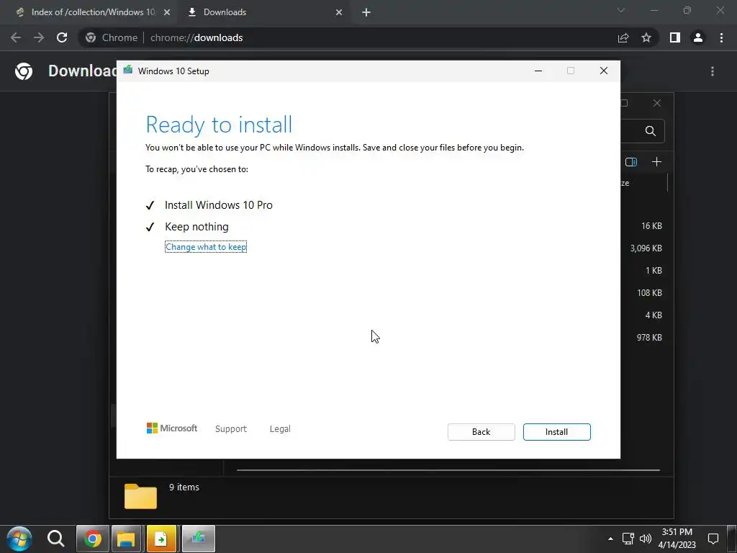
Task: Toggle the Chrome side panel icon
Action: coord(675,37)
